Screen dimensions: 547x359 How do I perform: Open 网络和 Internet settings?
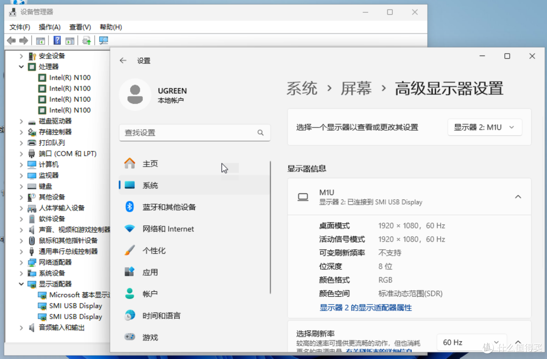point(194,229)
